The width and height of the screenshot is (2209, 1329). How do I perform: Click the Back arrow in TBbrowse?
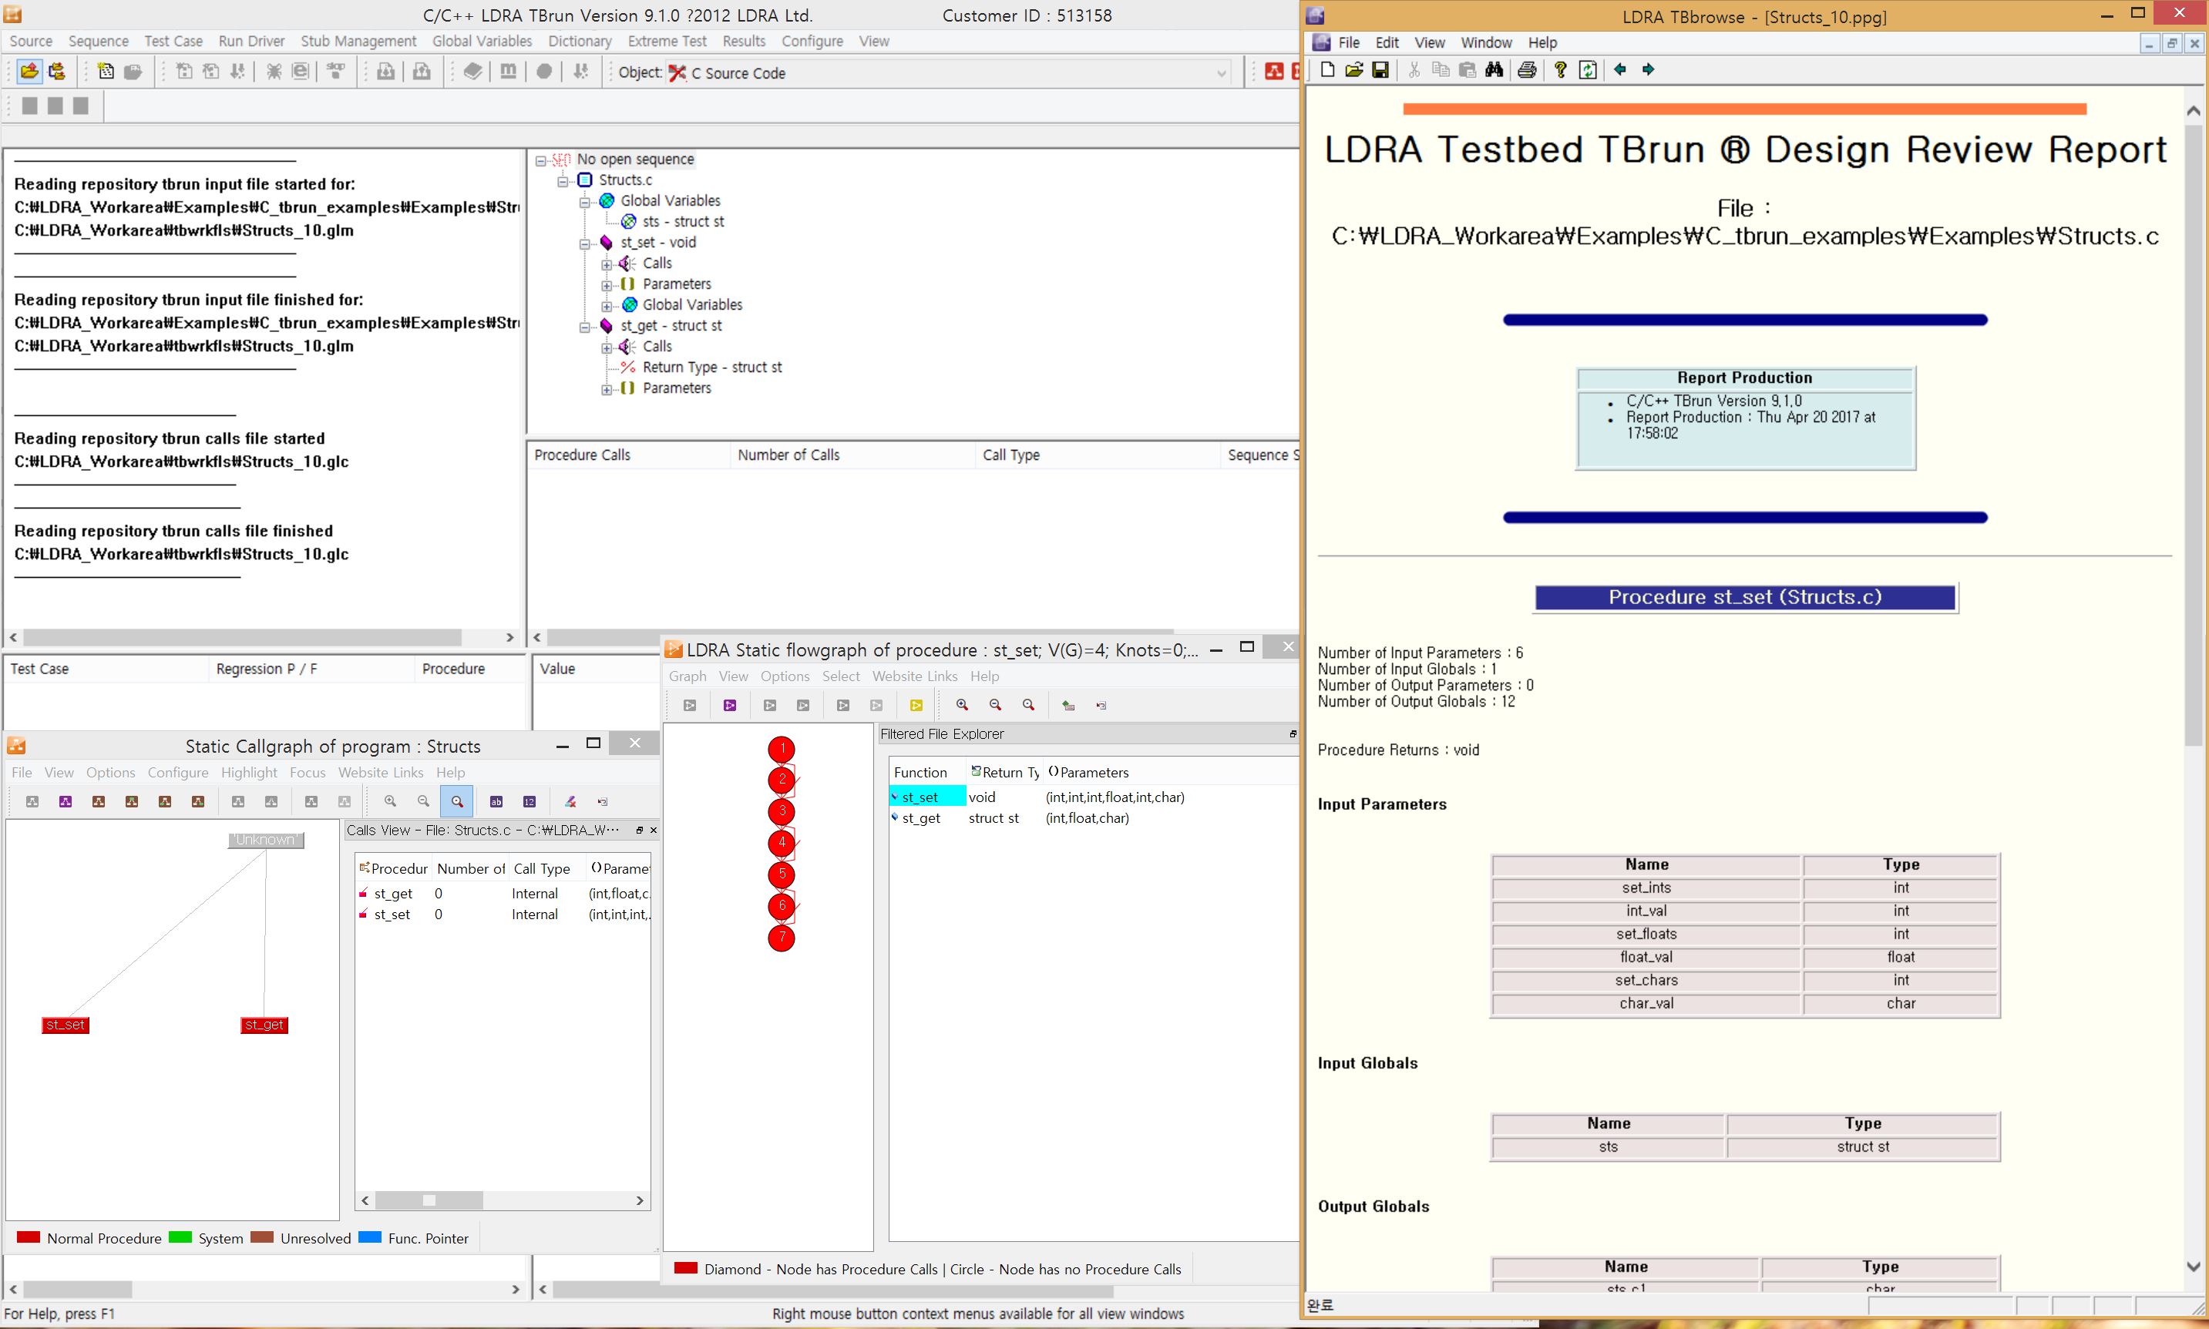point(1619,69)
